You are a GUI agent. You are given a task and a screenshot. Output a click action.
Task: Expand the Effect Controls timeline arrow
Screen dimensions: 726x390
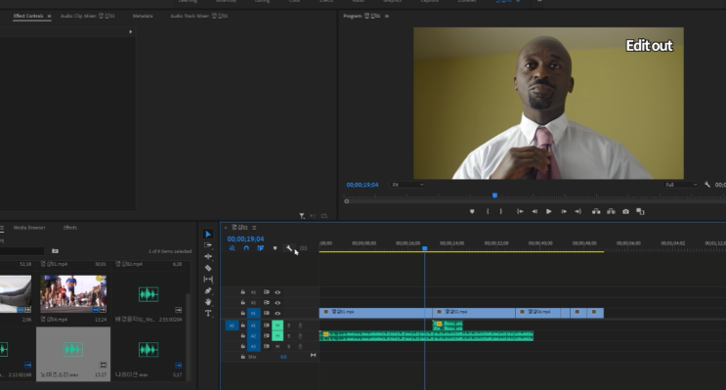pyautogui.click(x=131, y=32)
